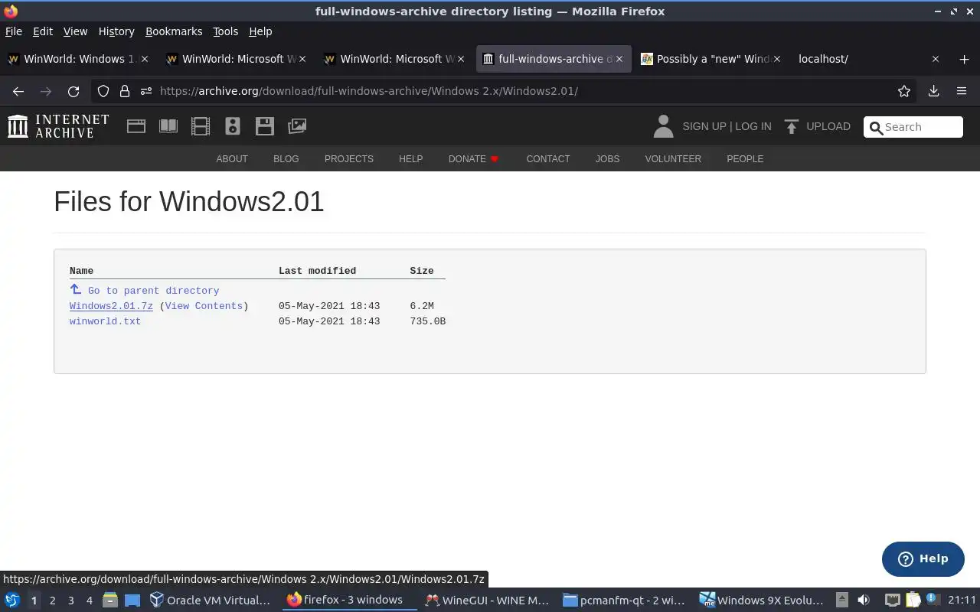Switch to virtual desktop 2

tap(53, 601)
